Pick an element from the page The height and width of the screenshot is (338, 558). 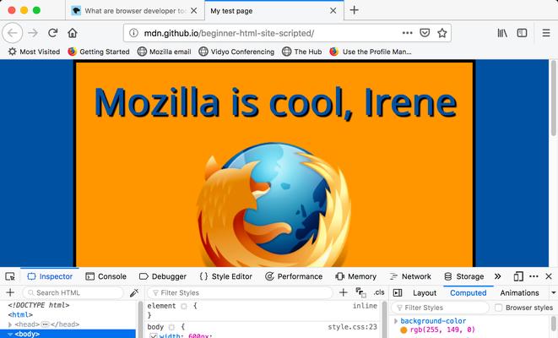10,276
